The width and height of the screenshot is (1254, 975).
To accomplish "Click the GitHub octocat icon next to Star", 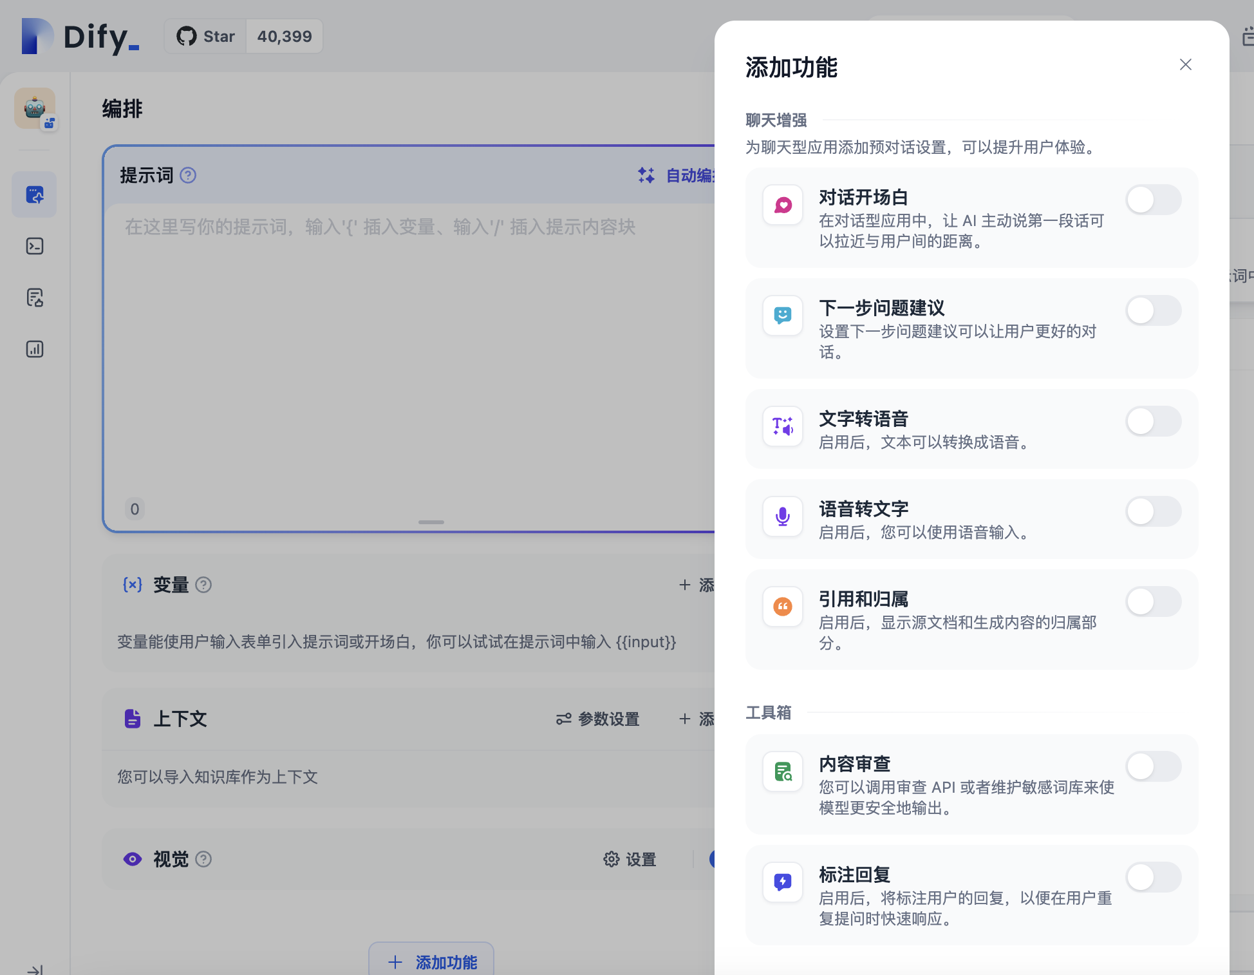I will tap(187, 36).
